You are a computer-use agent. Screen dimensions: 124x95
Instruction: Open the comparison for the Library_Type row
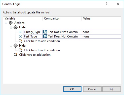point(62,32)
